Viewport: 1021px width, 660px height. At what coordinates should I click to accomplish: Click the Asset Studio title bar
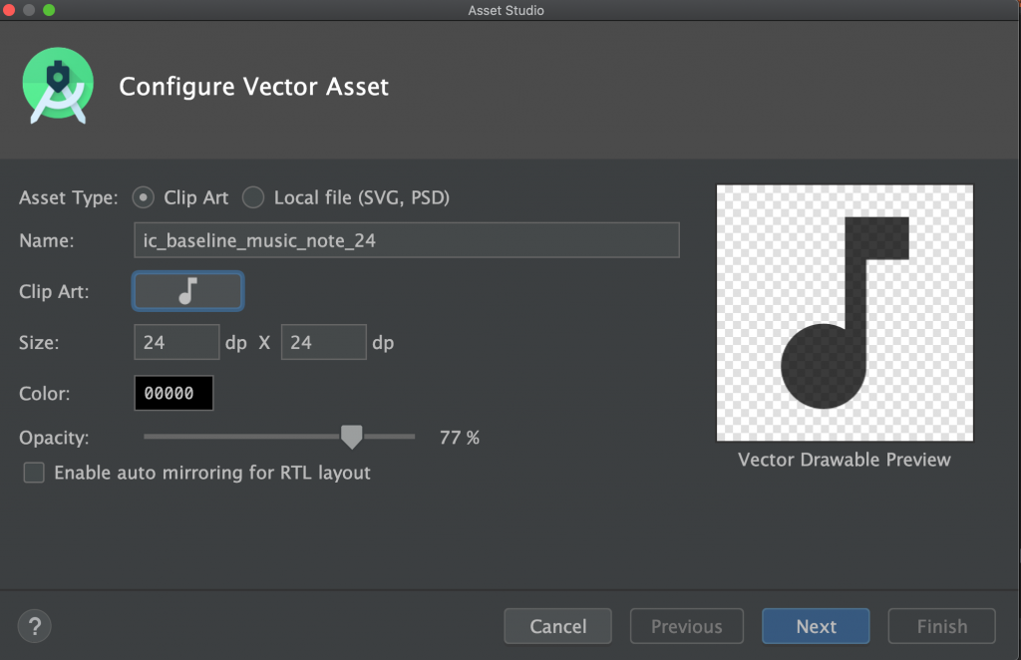tap(506, 10)
